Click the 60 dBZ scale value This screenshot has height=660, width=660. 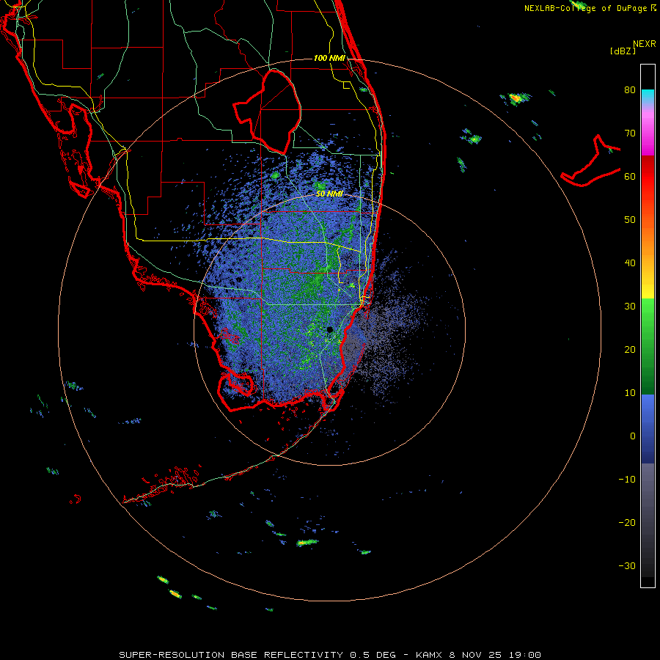(630, 176)
